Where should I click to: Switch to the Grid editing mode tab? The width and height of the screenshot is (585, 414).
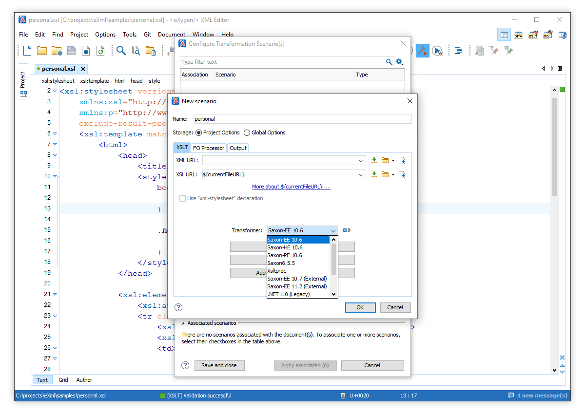click(x=63, y=380)
